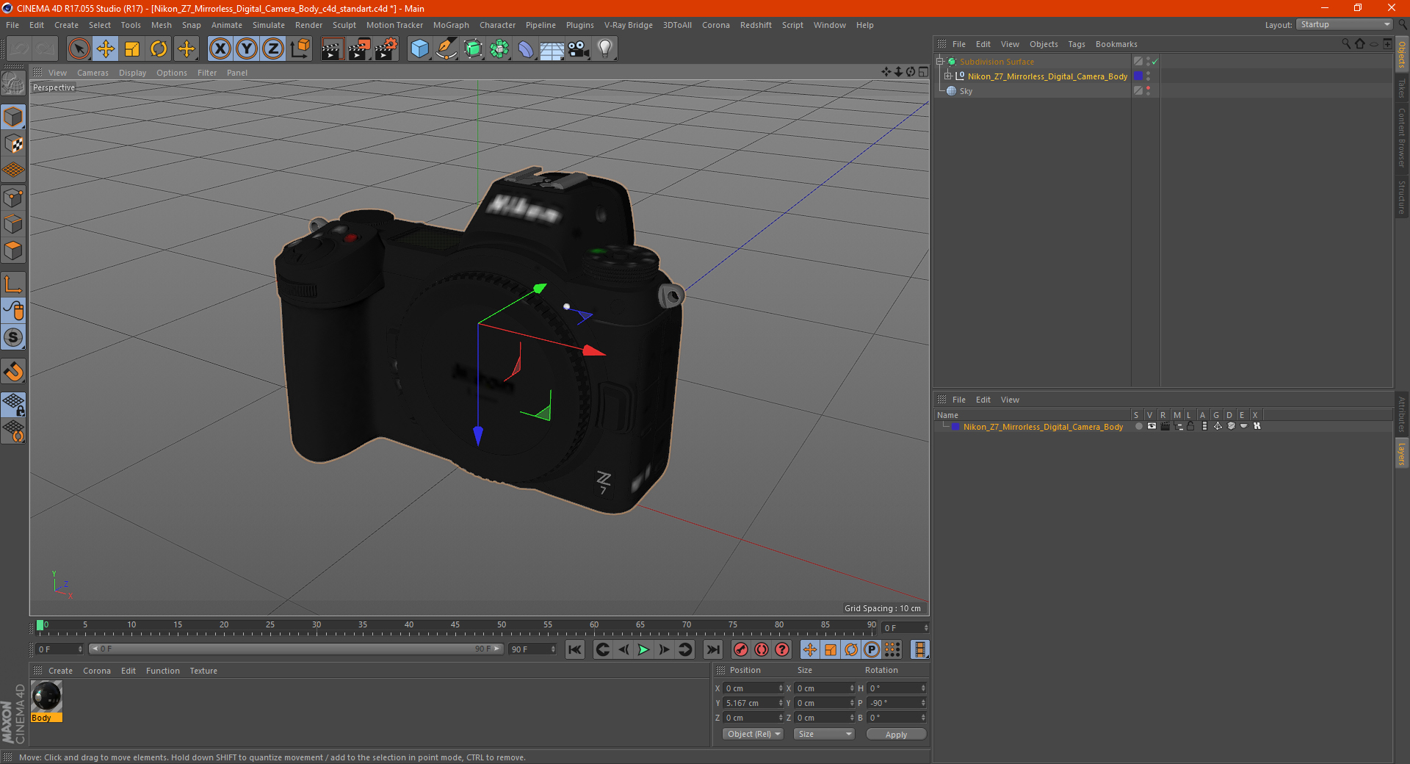Image resolution: width=1410 pixels, height=764 pixels.
Task: Click Position Y input field
Action: tap(753, 703)
